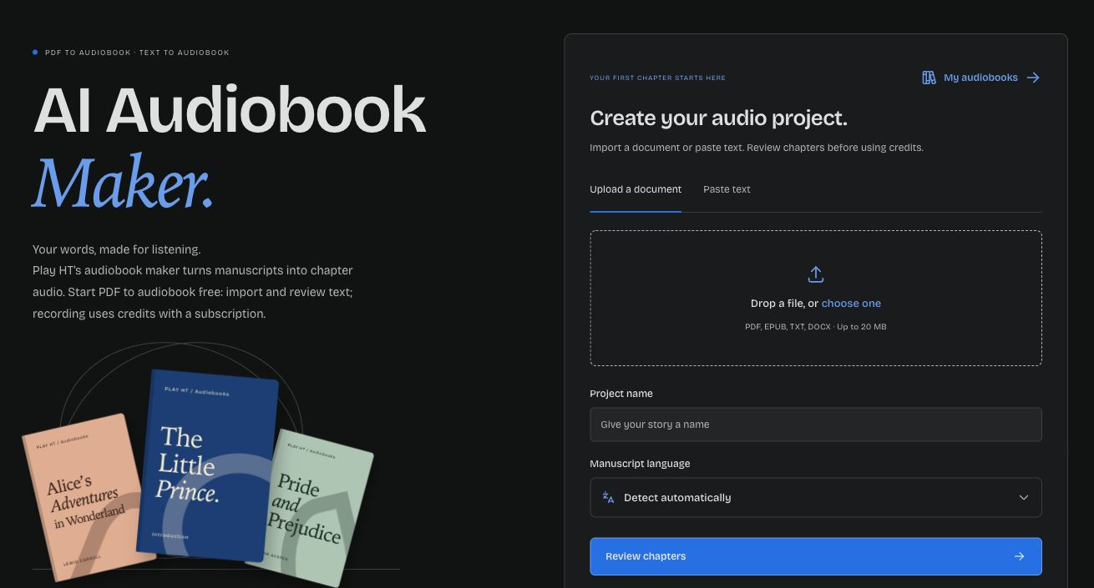This screenshot has width=1094, height=588.
Task: Click the translate icon in language selector
Action: click(x=608, y=497)
